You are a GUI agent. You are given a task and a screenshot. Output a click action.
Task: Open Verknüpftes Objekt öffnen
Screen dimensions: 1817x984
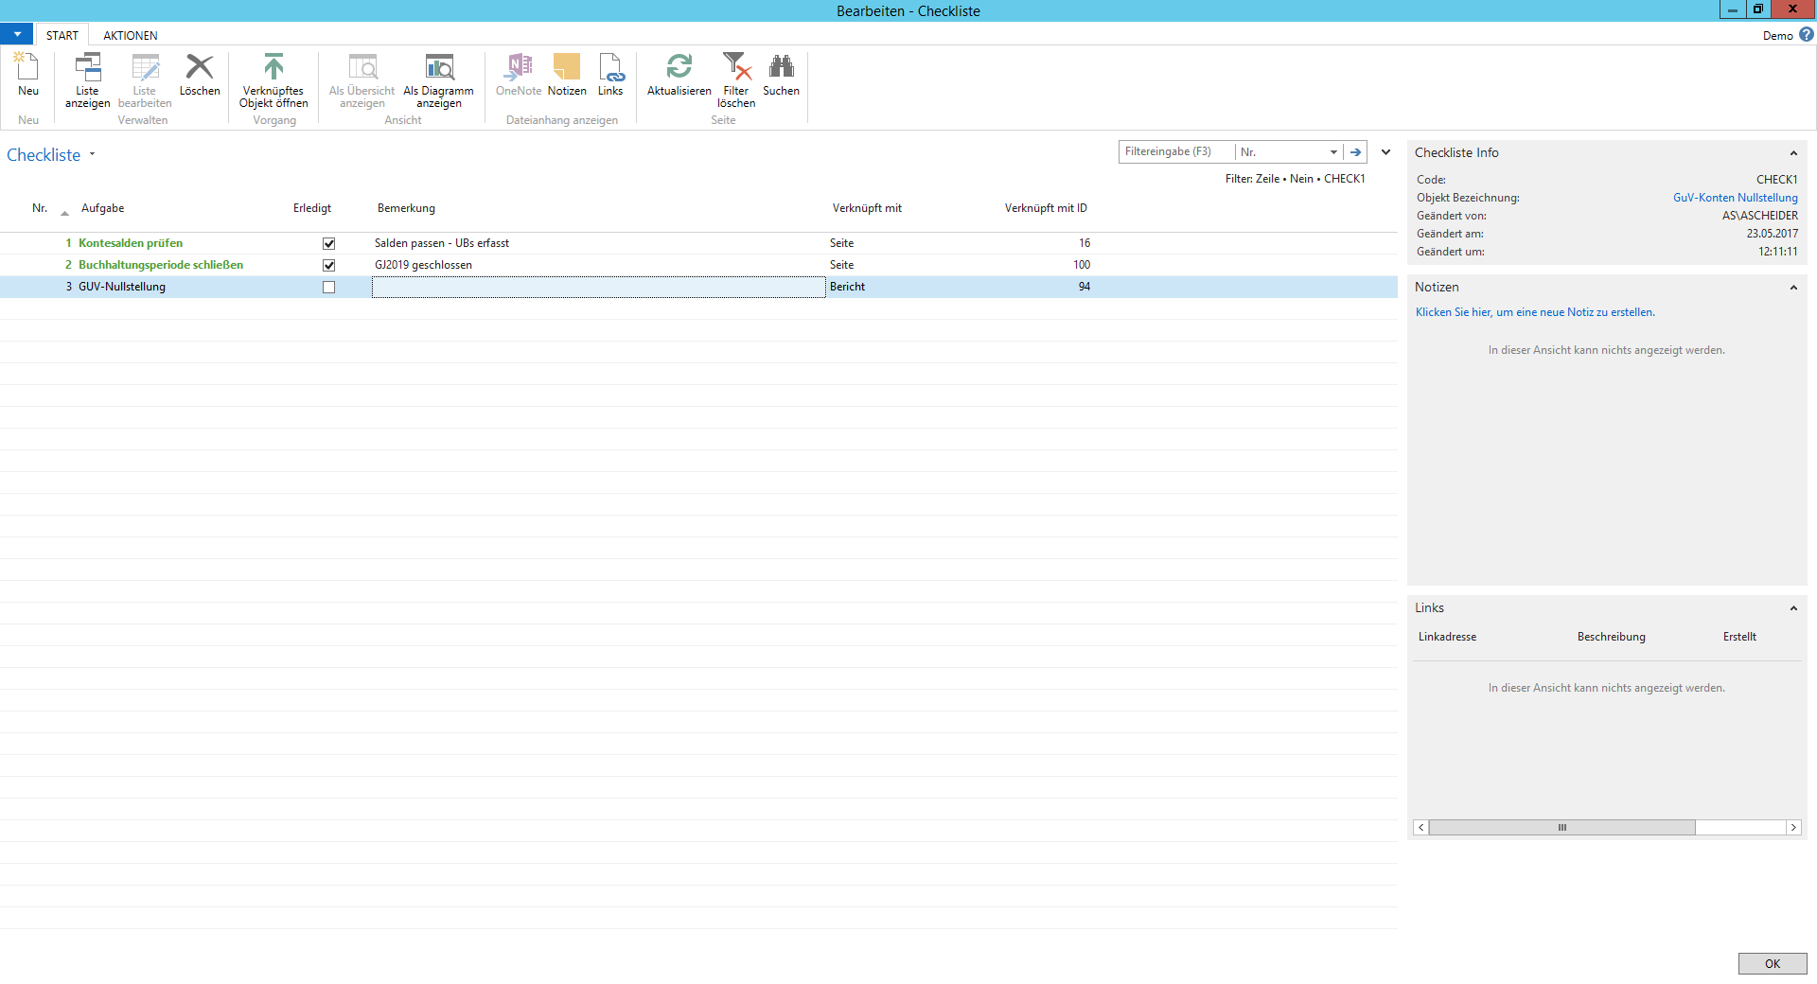click(273, 68)
